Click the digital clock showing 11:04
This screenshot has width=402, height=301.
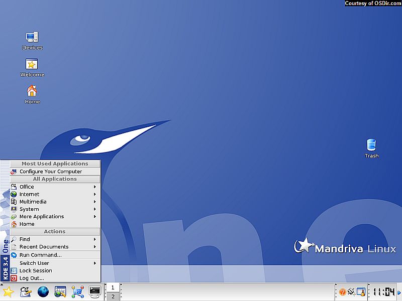coord(383,292)
